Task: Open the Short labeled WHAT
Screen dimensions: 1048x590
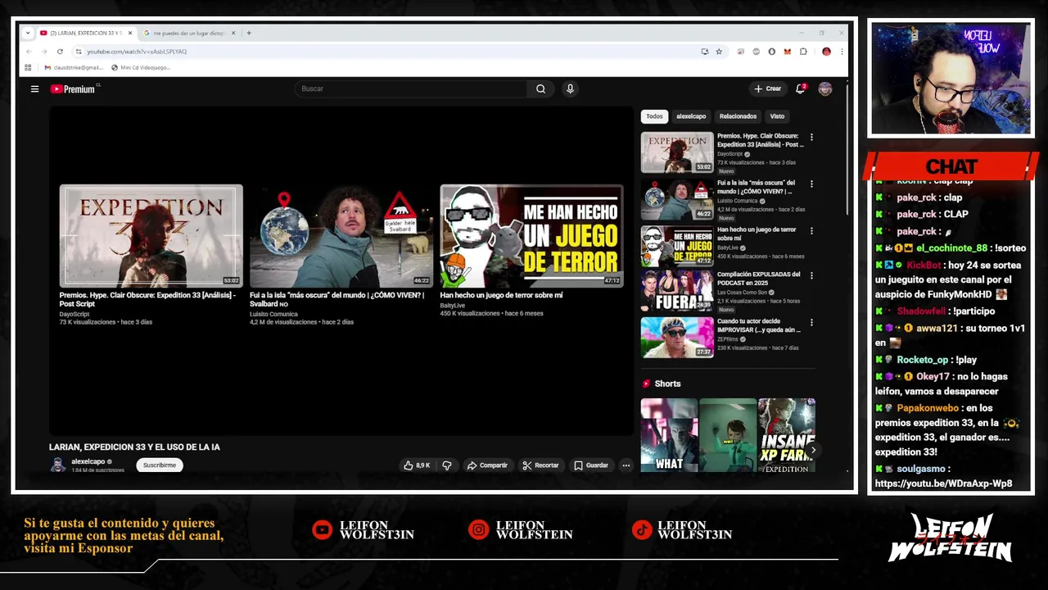Action: (x=669, y=435)
